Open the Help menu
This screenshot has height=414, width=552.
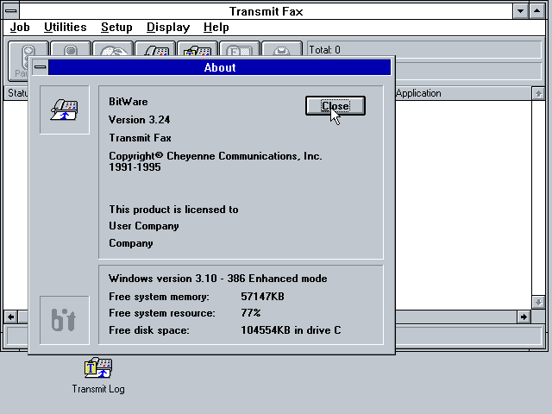coord(216,27)
